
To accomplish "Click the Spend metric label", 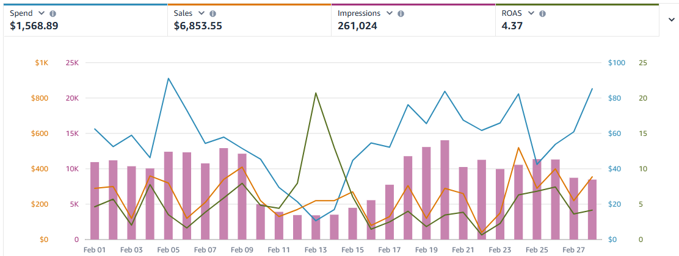I will coord(21,13).
